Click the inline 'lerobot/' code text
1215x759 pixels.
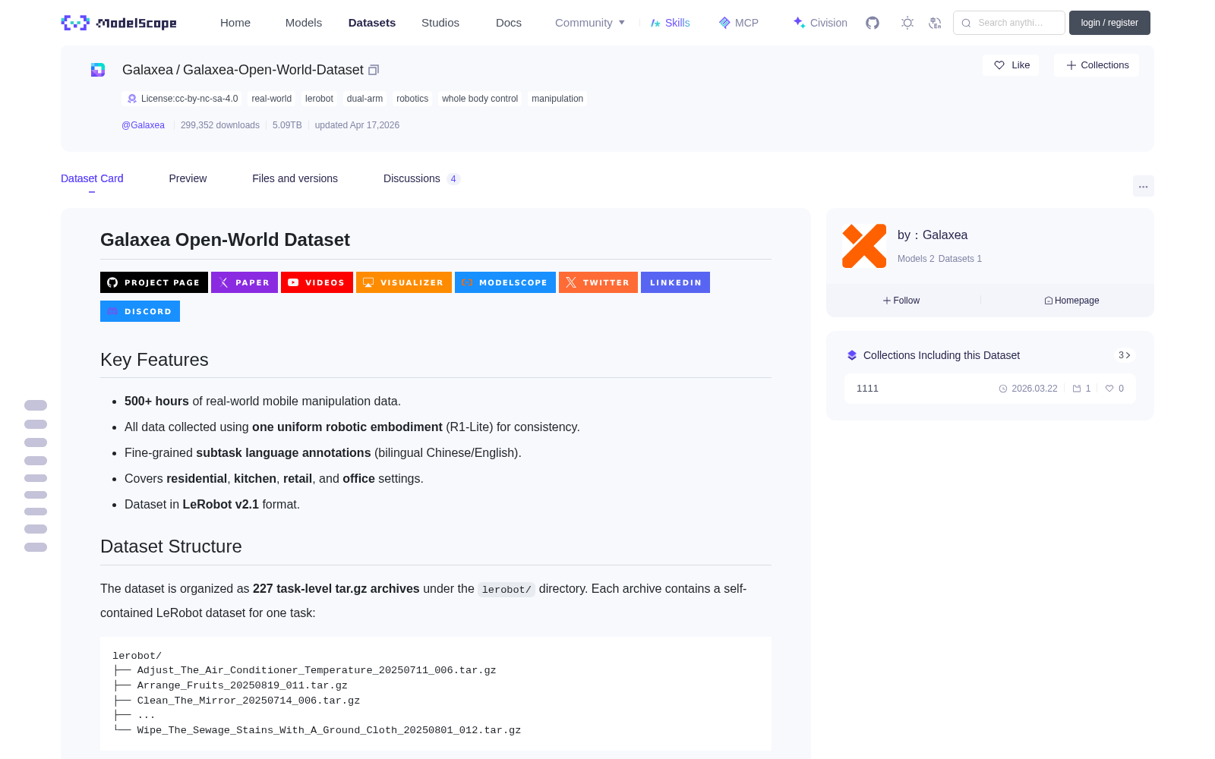tap(507, 590)
